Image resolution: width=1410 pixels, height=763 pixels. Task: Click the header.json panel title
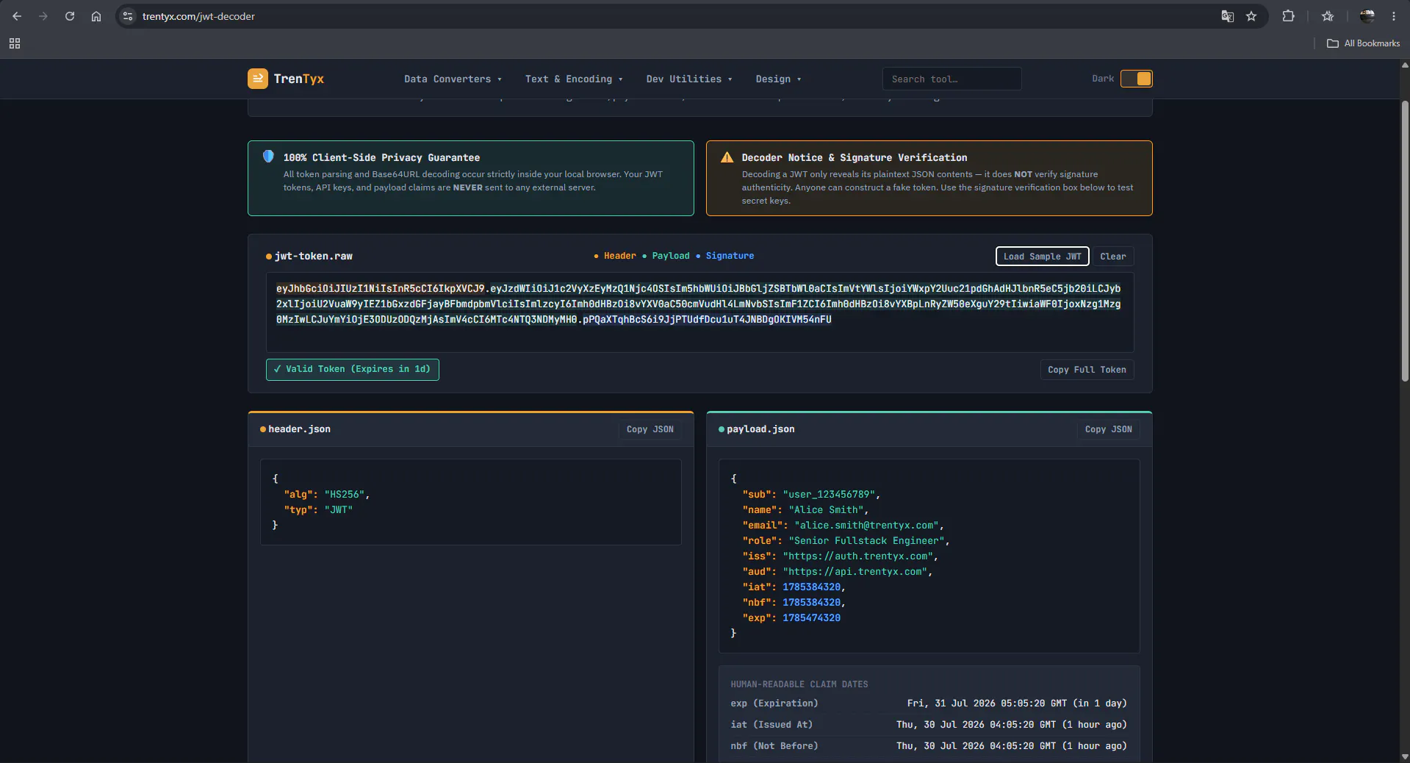click(x=299, y=429)
